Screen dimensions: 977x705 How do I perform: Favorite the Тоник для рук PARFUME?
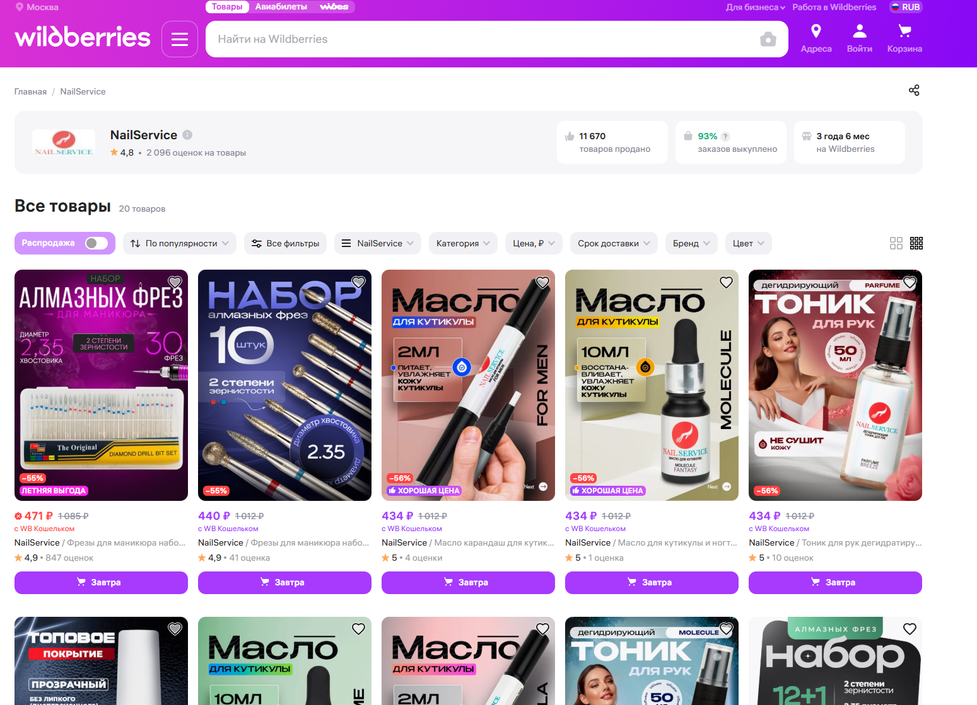pyautogui.click(x=910, y=282)
